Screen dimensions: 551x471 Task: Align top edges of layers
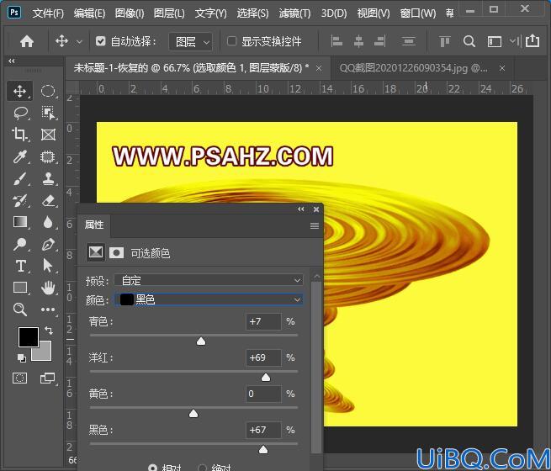tap(444, 41)
